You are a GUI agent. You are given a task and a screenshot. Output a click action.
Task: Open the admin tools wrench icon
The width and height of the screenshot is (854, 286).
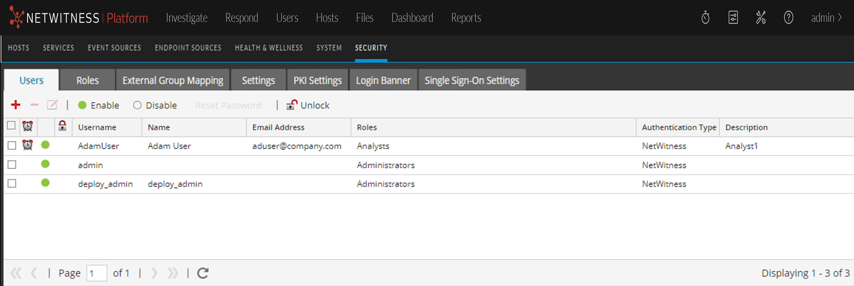pyautogui.click(x=761, y=17)
